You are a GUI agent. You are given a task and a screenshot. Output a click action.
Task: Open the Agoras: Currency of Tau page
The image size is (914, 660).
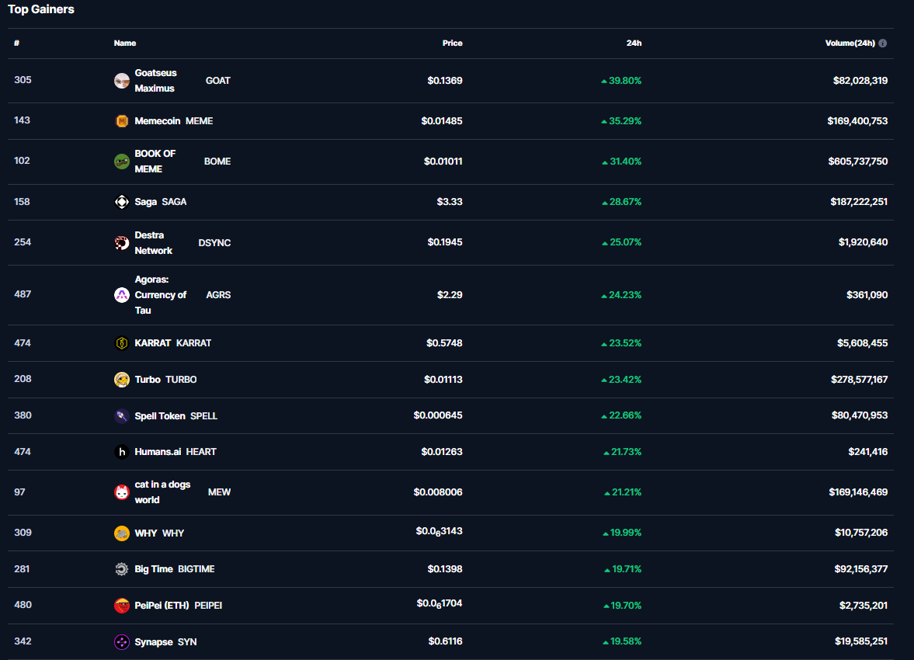(x=160, y=295)
